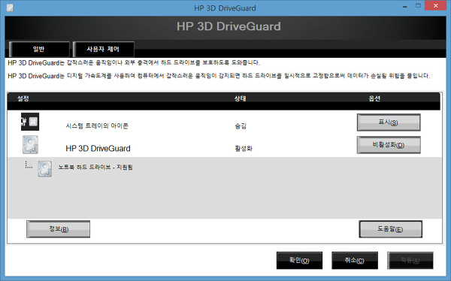Click the 상태 column header
The image size is (451, 281).
pos(240,98)
